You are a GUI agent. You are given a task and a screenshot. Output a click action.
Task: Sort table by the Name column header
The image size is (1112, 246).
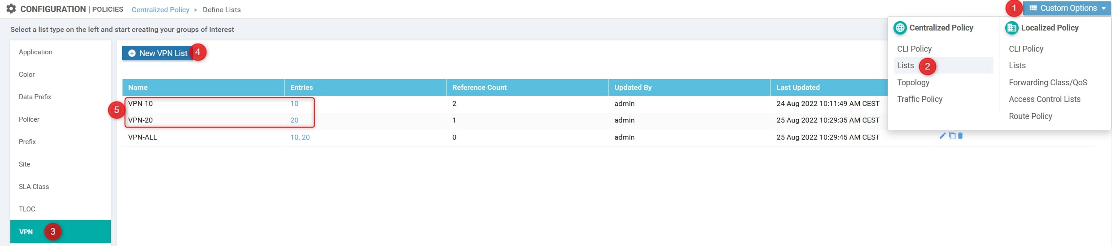[x=138, y=88]
